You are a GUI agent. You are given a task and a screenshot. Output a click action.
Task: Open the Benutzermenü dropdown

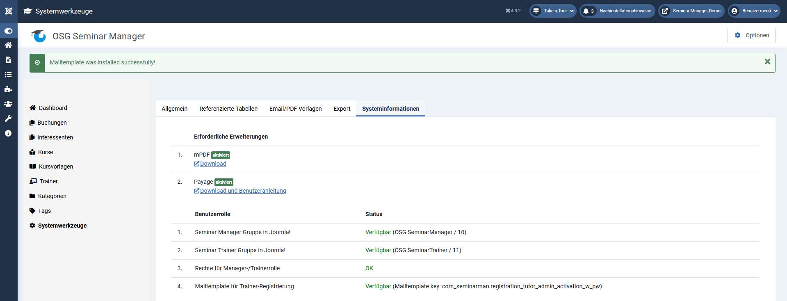753,11
